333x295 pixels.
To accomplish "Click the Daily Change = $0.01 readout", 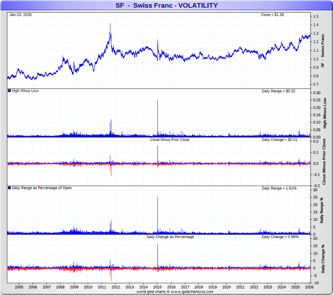I will coord(280,140).
